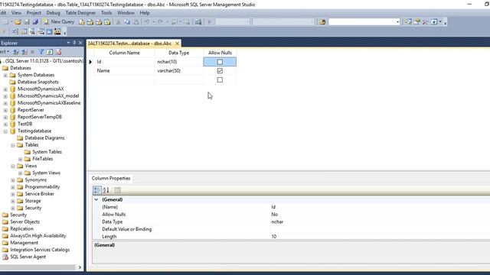The height and width of the screenshot is (275, 490).
Task: Open the View menu
Action: [16, 13]
